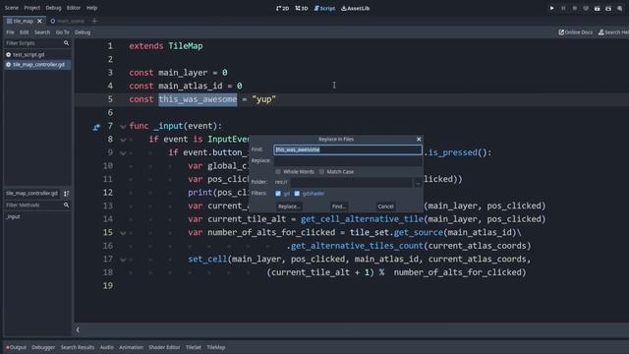Click the Folder path field
Viewport: 629px width, 354px height.
pos(351,182)
